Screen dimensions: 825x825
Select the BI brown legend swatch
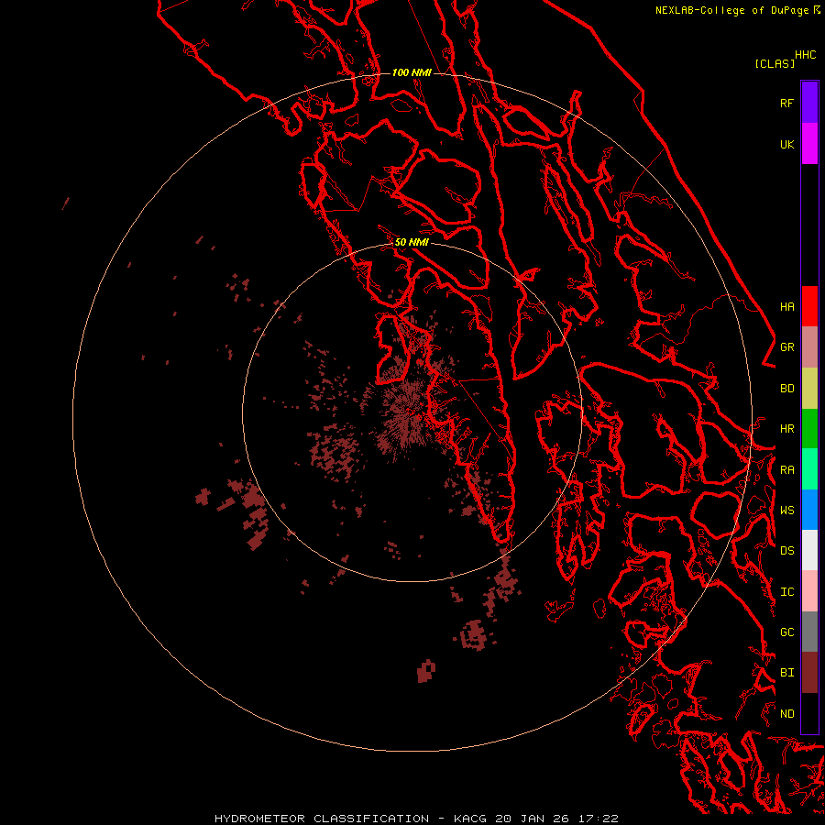(809, 673)
